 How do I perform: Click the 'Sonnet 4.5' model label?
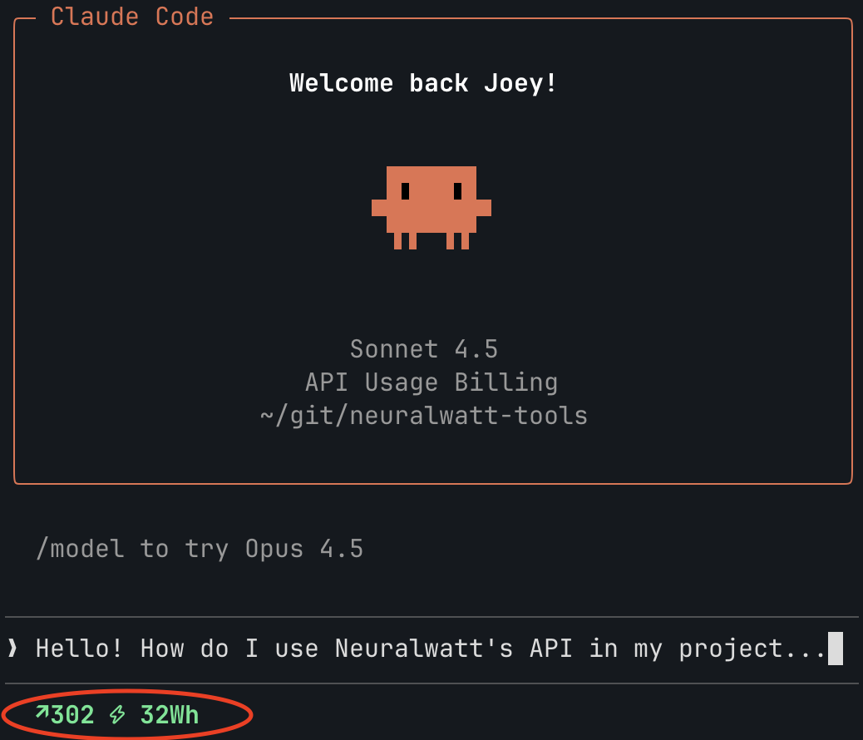pos(424,349)
